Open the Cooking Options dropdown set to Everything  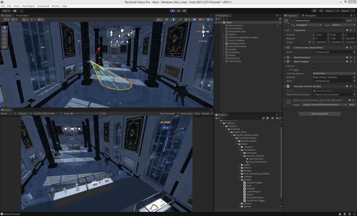coord(333,73)
